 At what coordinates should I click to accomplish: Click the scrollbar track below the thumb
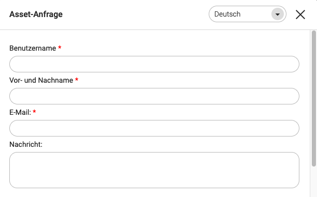coord(314,181)
